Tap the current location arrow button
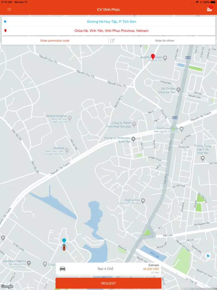 (x=208, y=256)
